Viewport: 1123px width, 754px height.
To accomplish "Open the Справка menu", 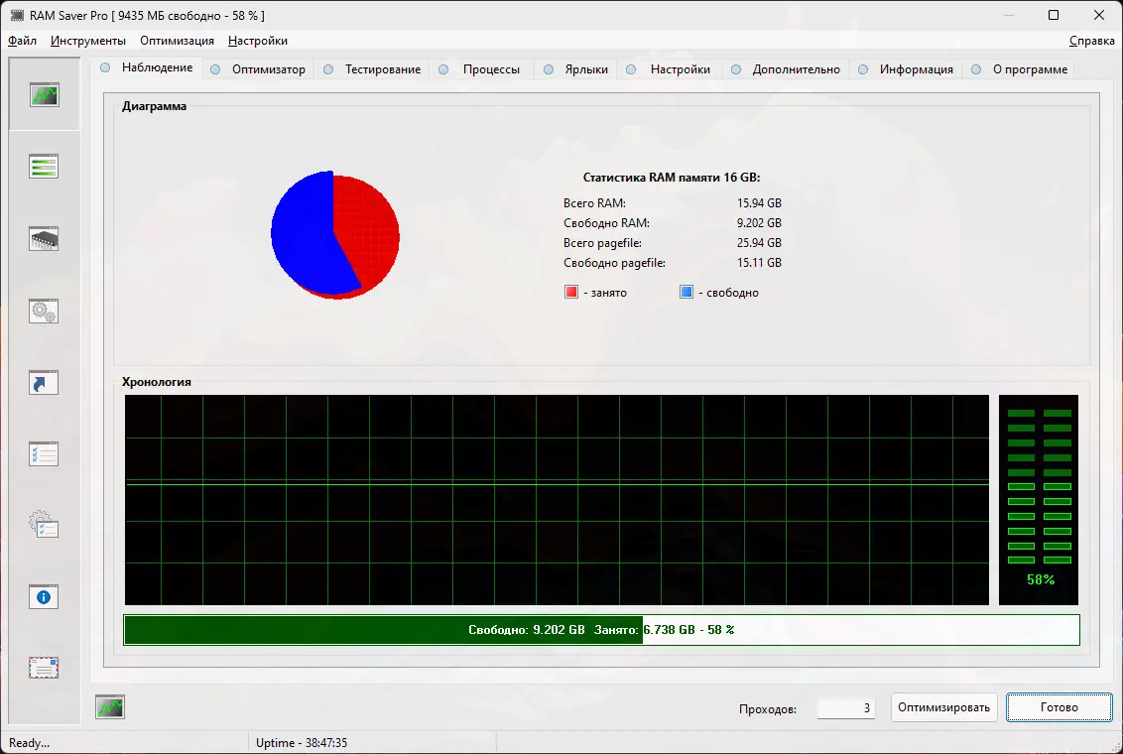I will pyautogui.click(x=1091, y=41).
